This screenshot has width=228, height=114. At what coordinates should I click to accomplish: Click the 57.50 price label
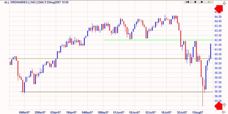click(x=218, y=82)
